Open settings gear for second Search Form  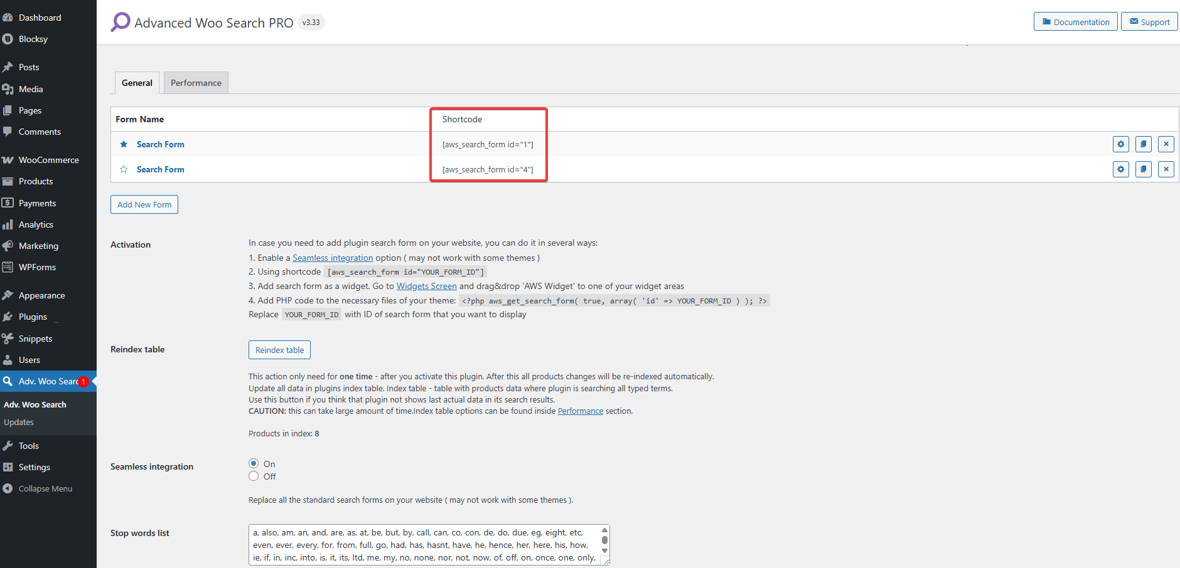[1120, 169]
